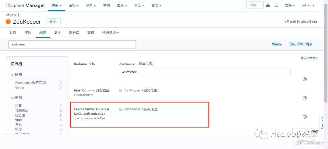Click the quorum.auth.enableSasl property name

pos(90,118)
